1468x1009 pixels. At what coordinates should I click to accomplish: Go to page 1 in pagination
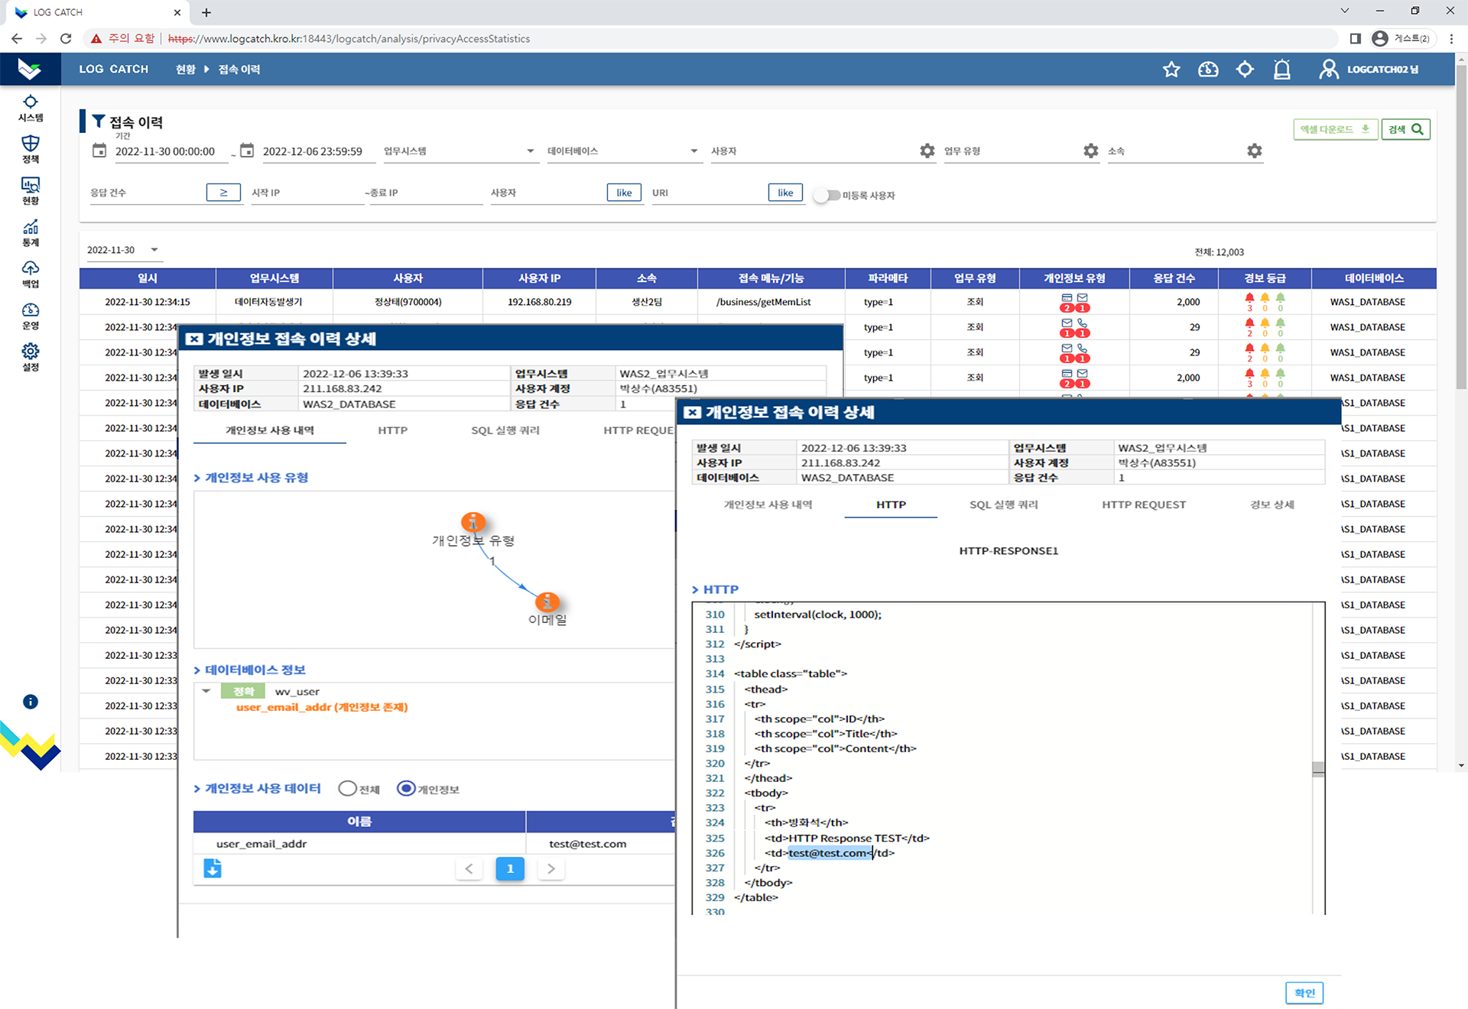click(x=510, y=868)
